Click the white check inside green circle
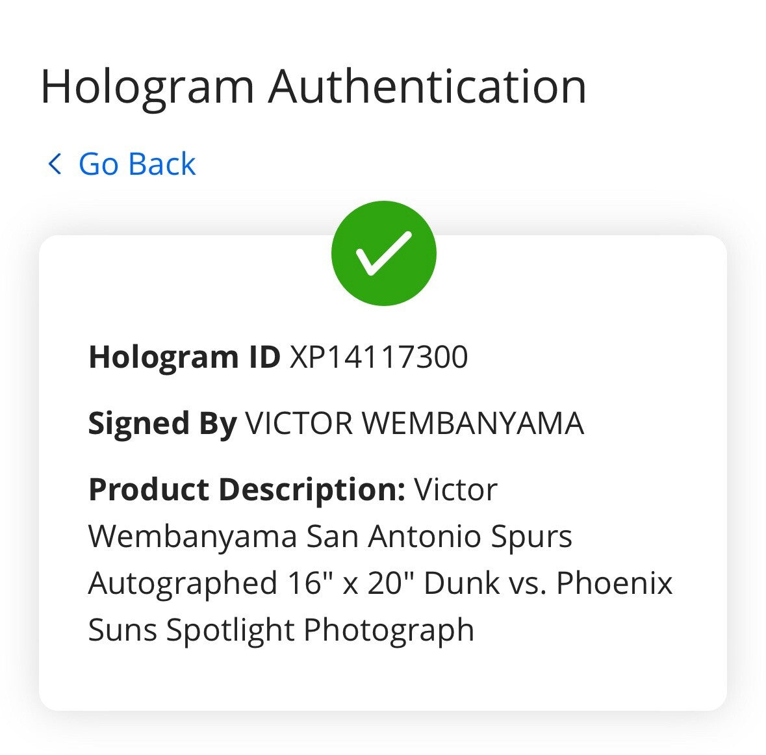 383,253
